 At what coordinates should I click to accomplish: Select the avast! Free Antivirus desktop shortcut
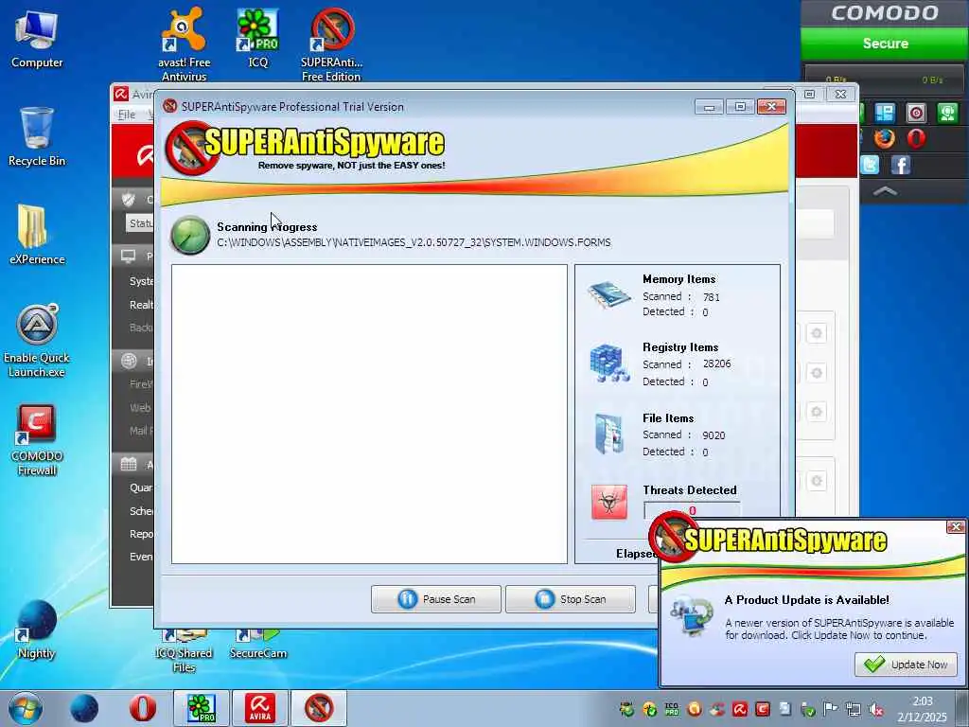(x=184, y=44)
